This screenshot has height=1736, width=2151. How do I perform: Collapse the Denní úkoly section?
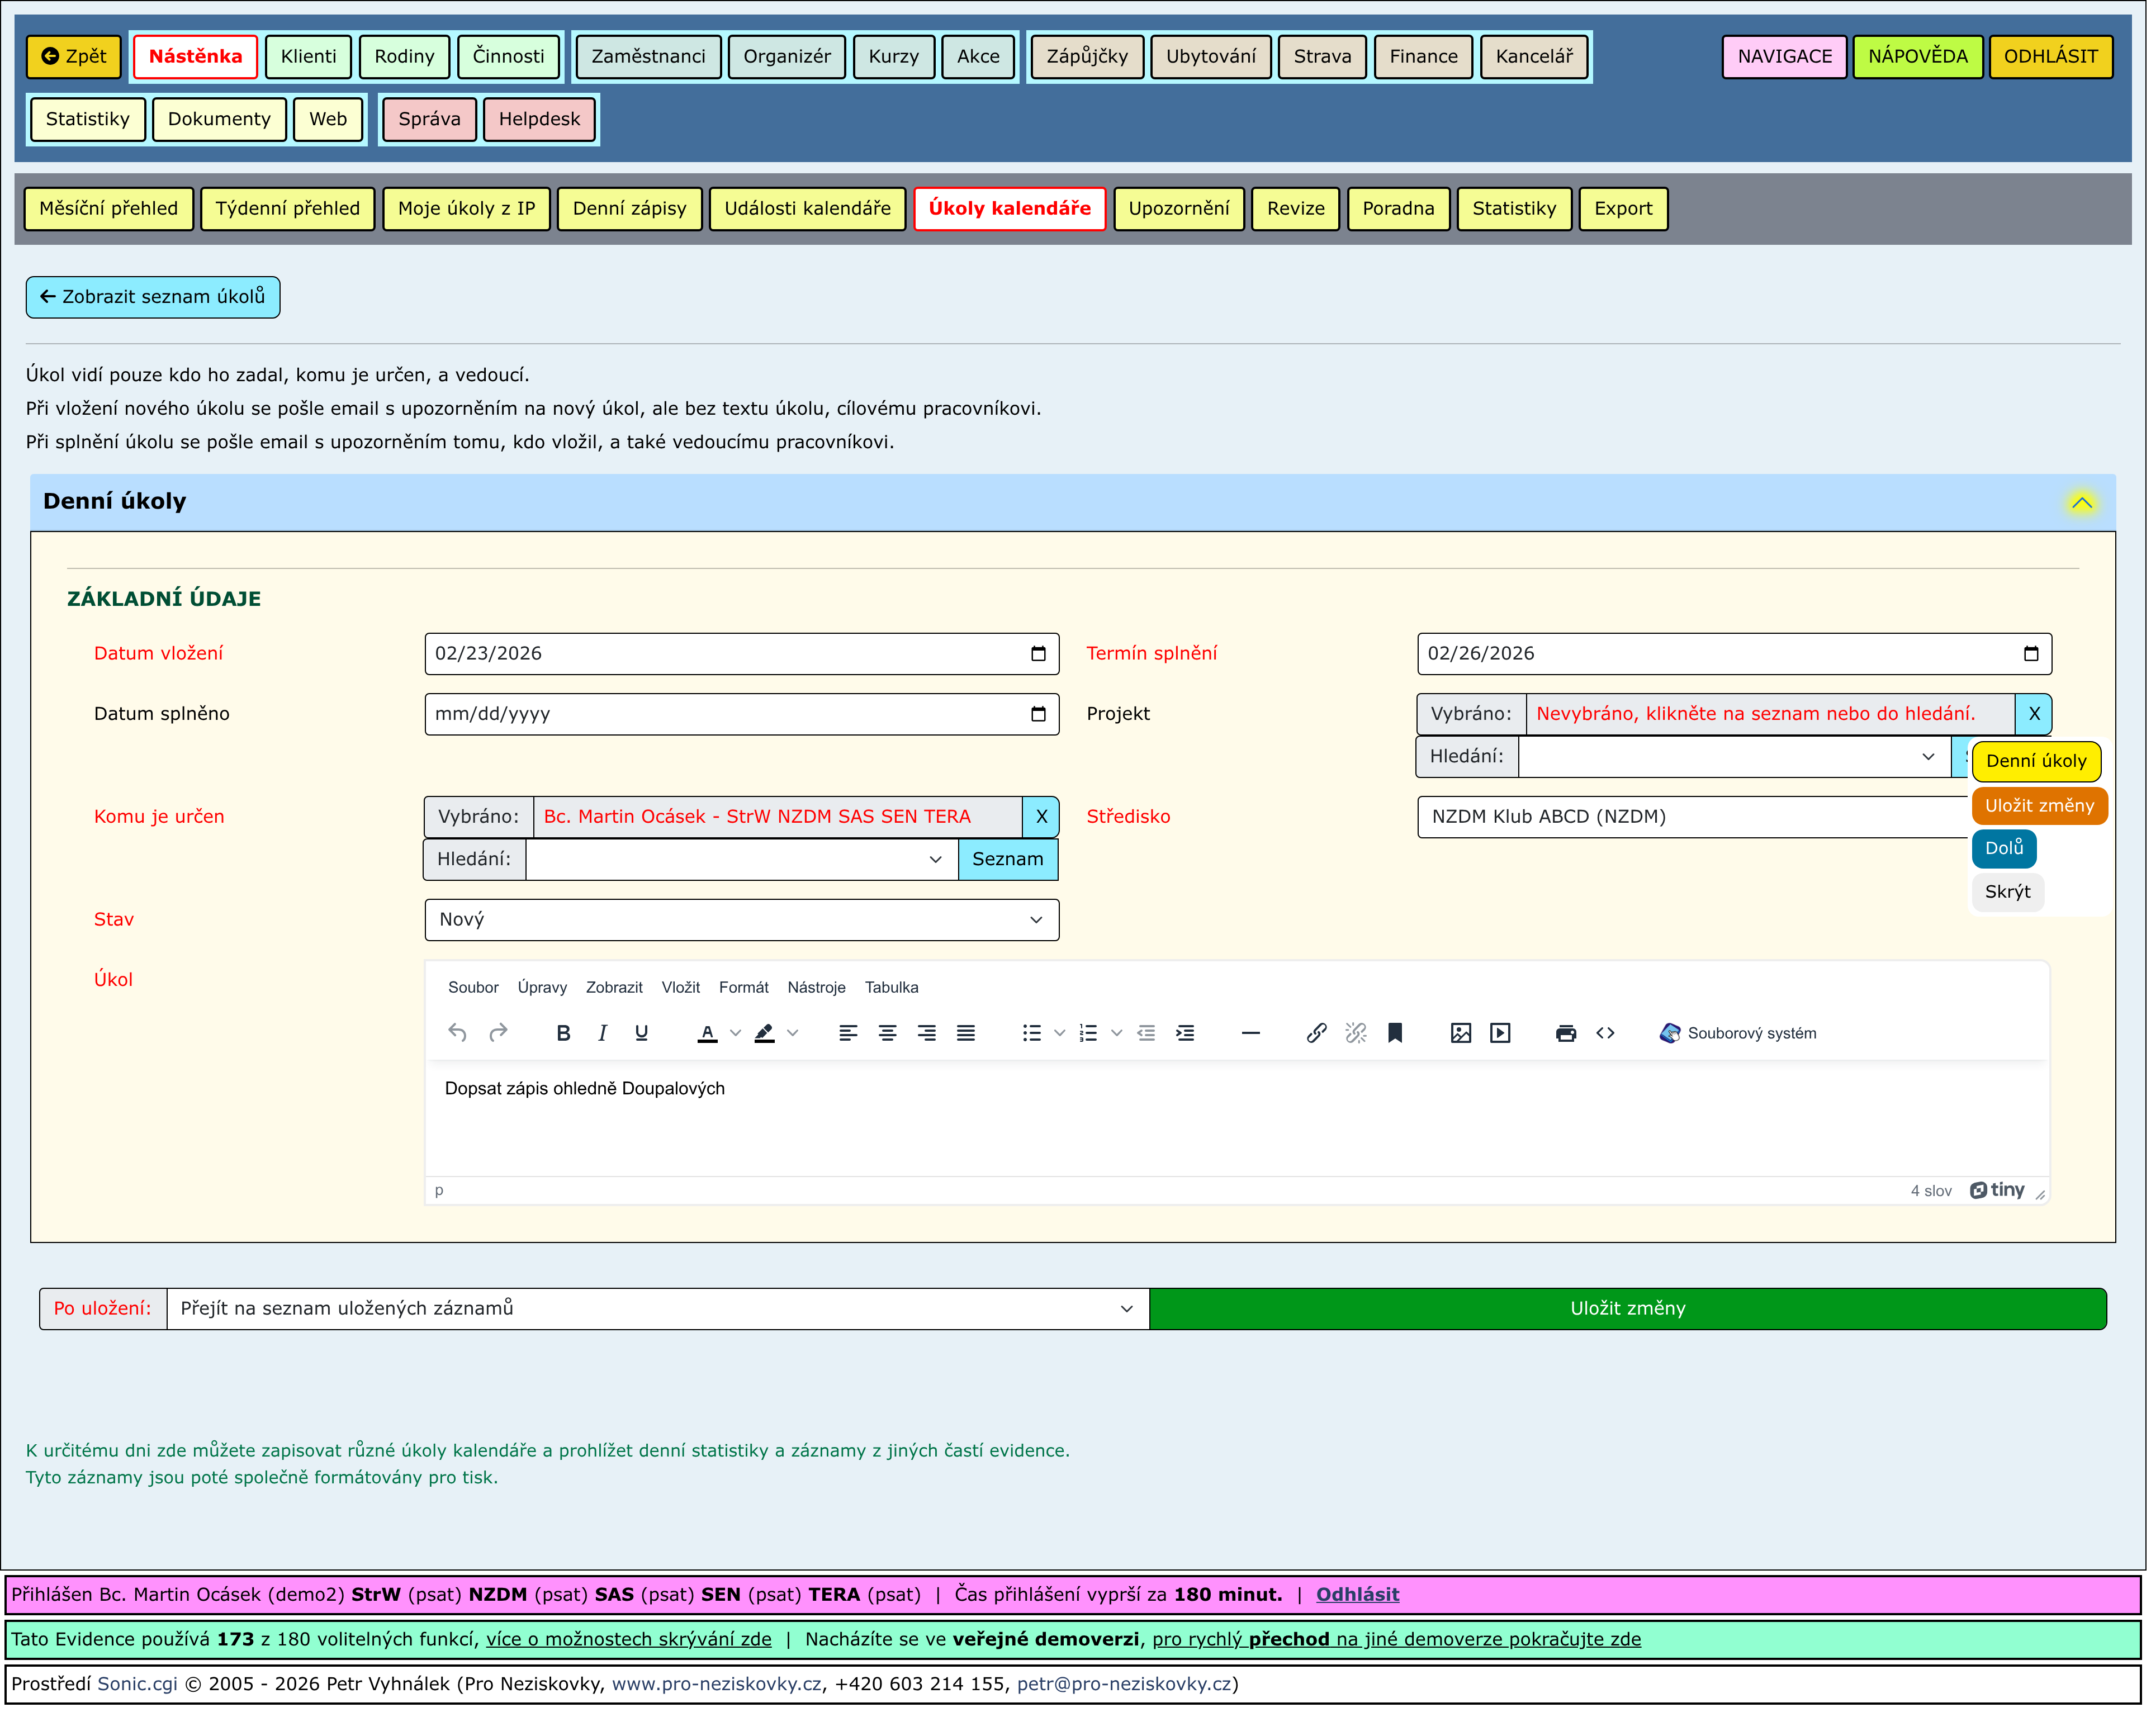[2084, 503]
